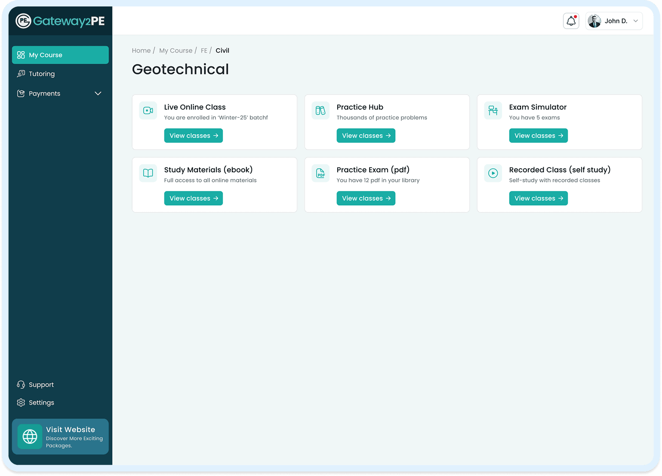Screen dimensions: 662x476
Task: Click John D.'s profile avatar
Action: tap(594, 21)
